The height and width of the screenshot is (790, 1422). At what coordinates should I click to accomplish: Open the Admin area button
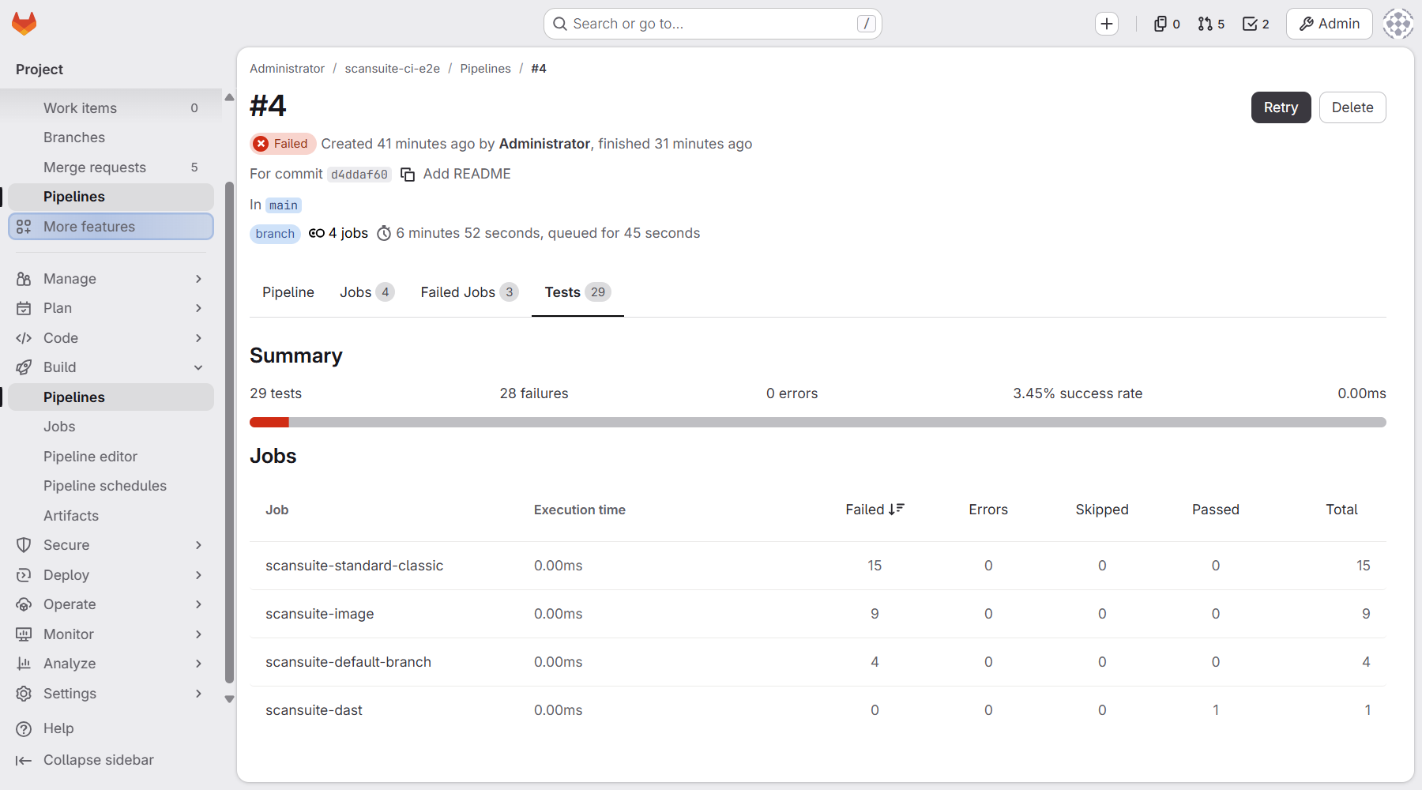(1330, 24)
